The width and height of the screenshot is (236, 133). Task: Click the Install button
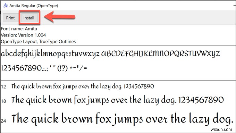(29, 18)
